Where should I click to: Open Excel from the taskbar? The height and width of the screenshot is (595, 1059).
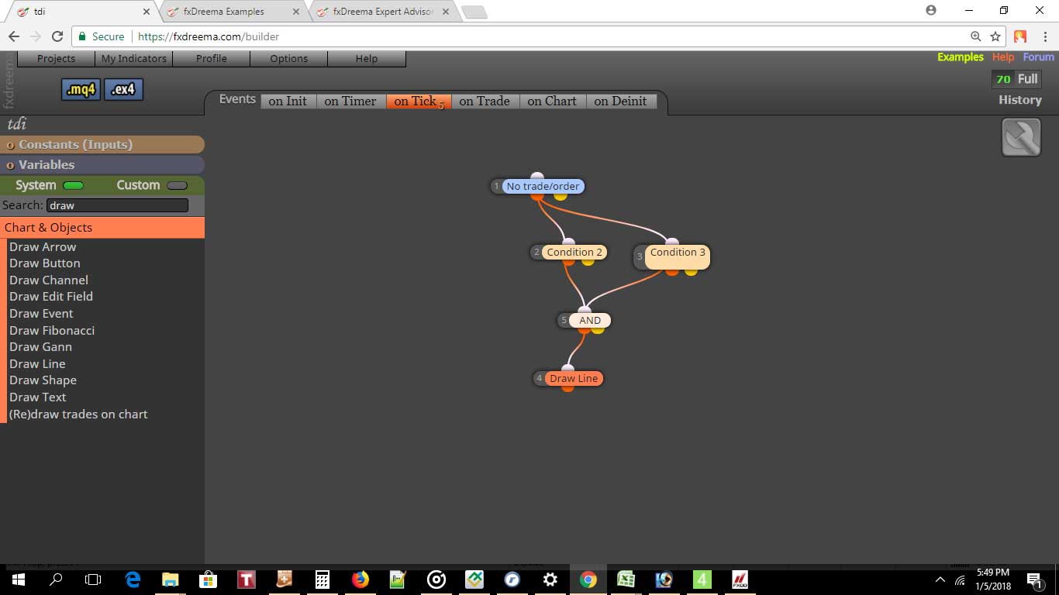[x=626, y=580]
